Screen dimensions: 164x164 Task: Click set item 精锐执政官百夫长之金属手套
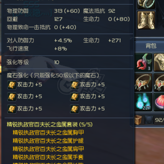pyautogui.click(x=48, y=157)
